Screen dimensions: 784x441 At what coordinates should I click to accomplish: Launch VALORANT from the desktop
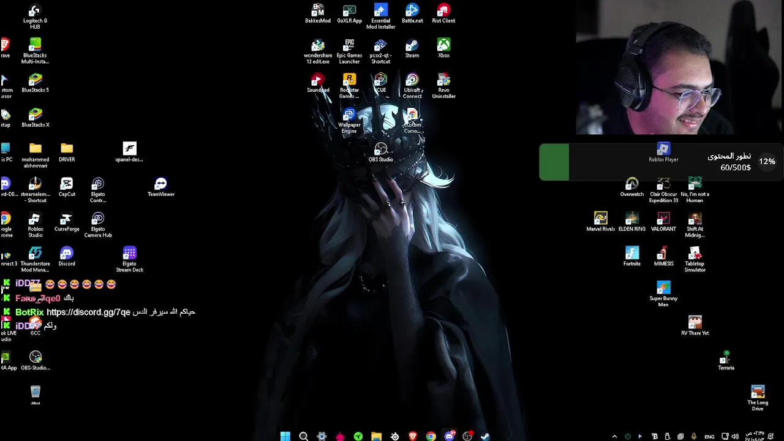point(663,222)
